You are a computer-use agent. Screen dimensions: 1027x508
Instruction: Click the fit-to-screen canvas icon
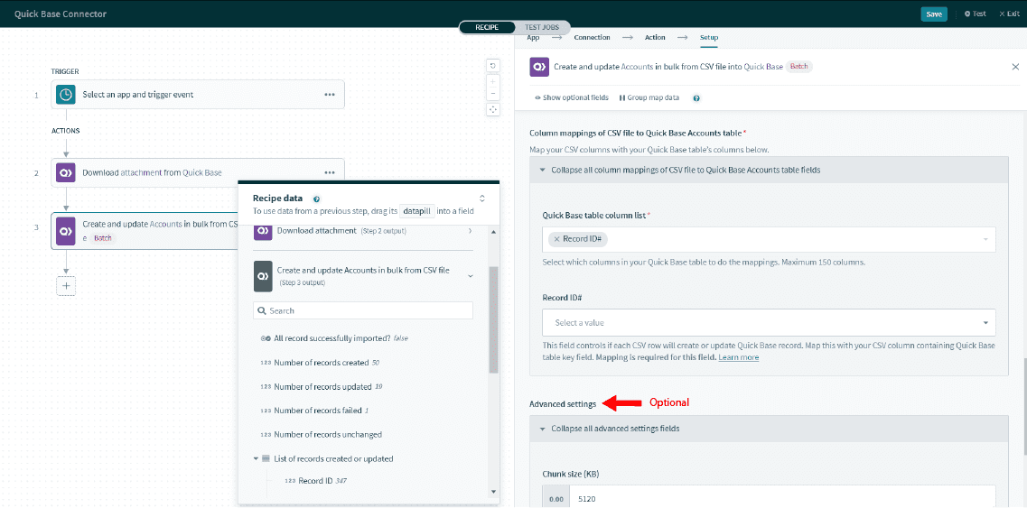click(x=492, y=109)
